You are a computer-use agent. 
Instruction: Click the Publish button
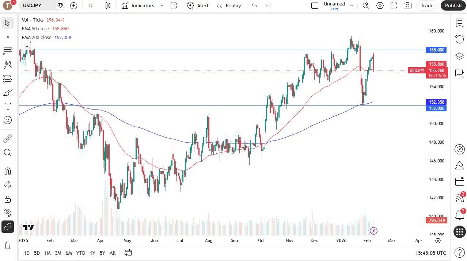click(453, 5)
